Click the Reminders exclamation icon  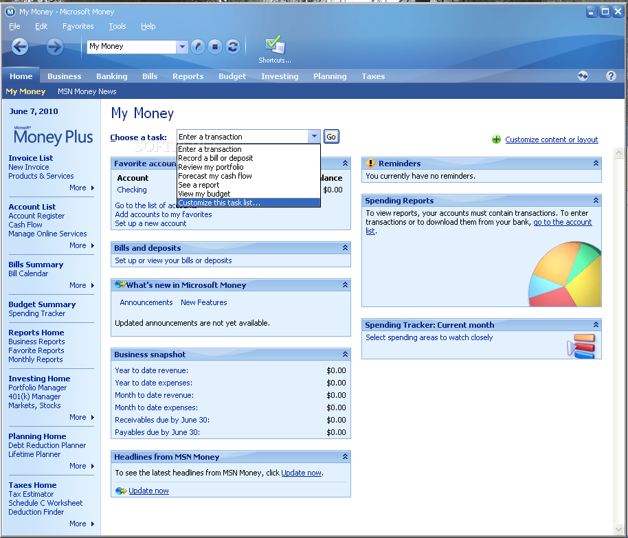(370, 163)
